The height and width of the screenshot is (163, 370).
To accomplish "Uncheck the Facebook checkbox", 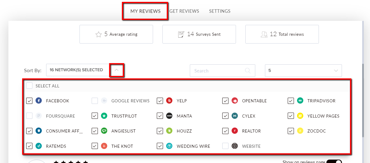I will [x=29, y=101].
